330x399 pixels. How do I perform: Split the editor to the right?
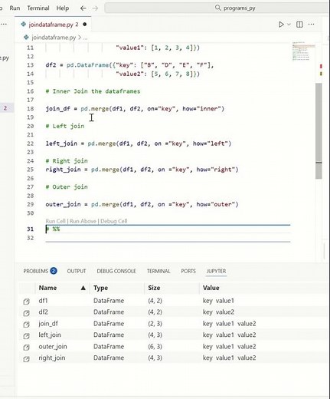point(299,25)
